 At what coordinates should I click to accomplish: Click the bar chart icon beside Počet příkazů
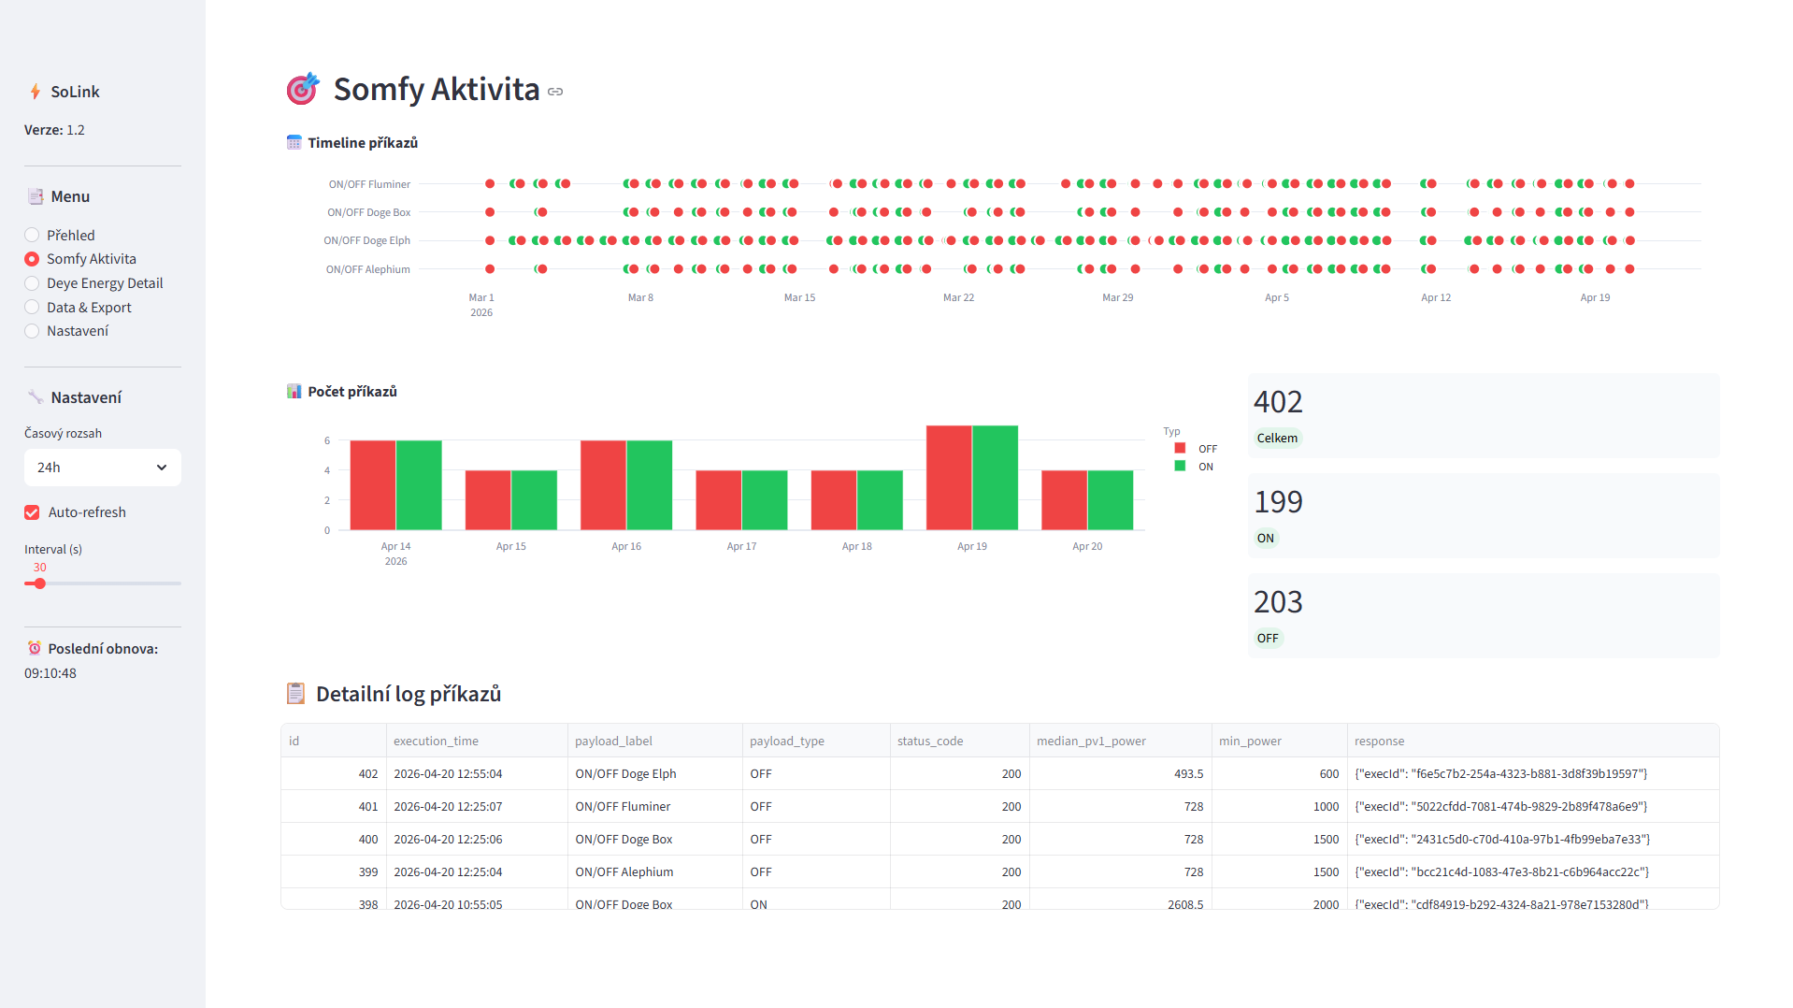(x=294, y=392)
